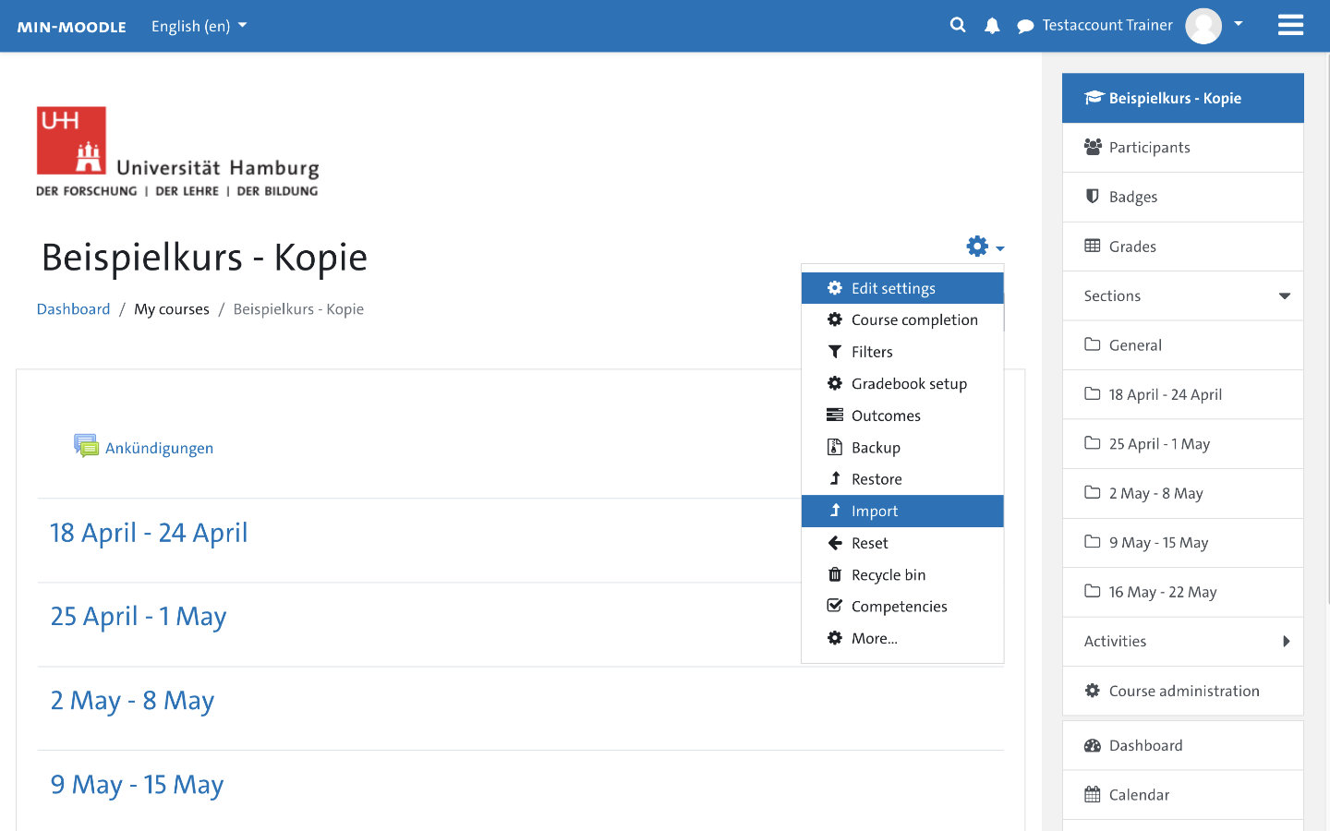This screenshot has width=1330, height=831.
Task: Click the Reset back-arrow icon
Action: [835, 543]
